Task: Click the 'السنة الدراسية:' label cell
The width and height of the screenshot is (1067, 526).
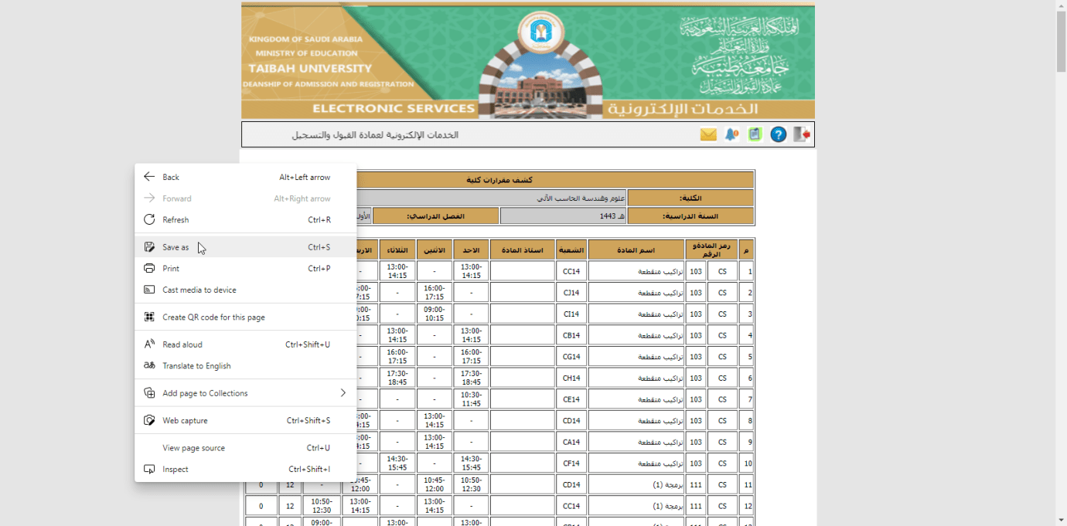Action: 690,216
